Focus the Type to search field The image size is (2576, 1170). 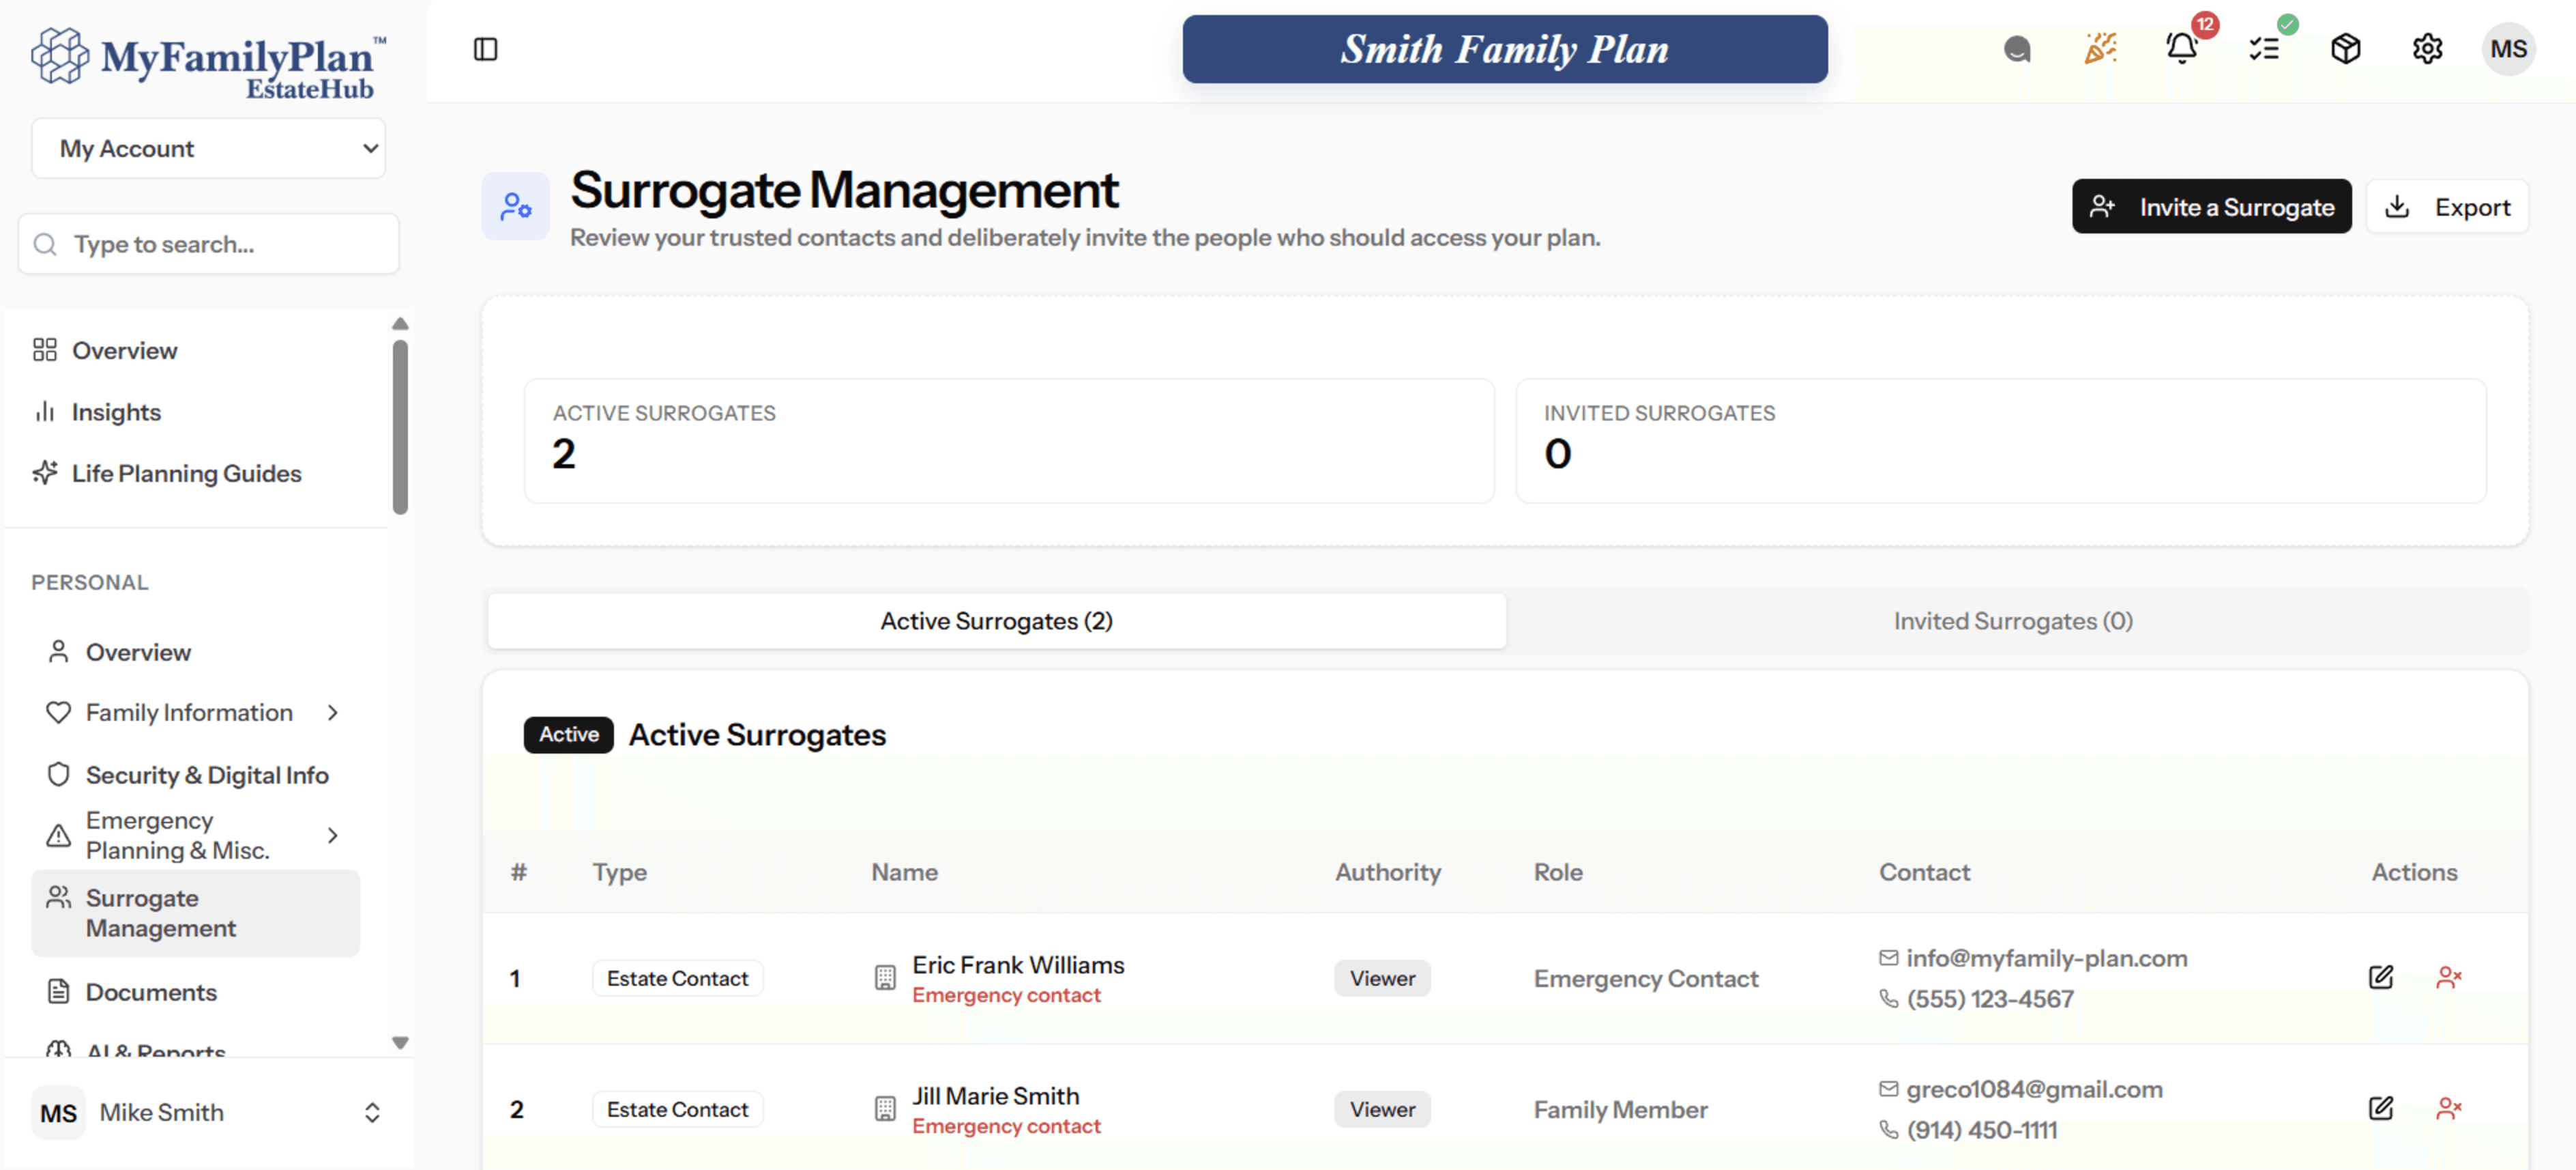click(208, 243)
